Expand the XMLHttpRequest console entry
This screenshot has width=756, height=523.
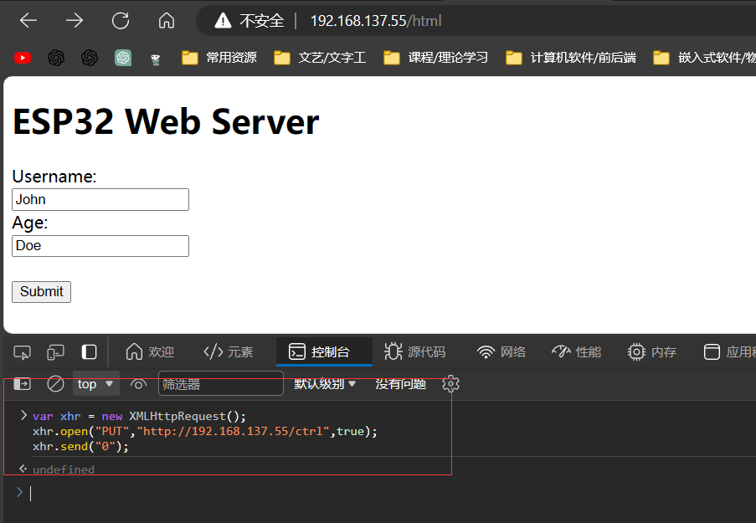coord(23,415)
